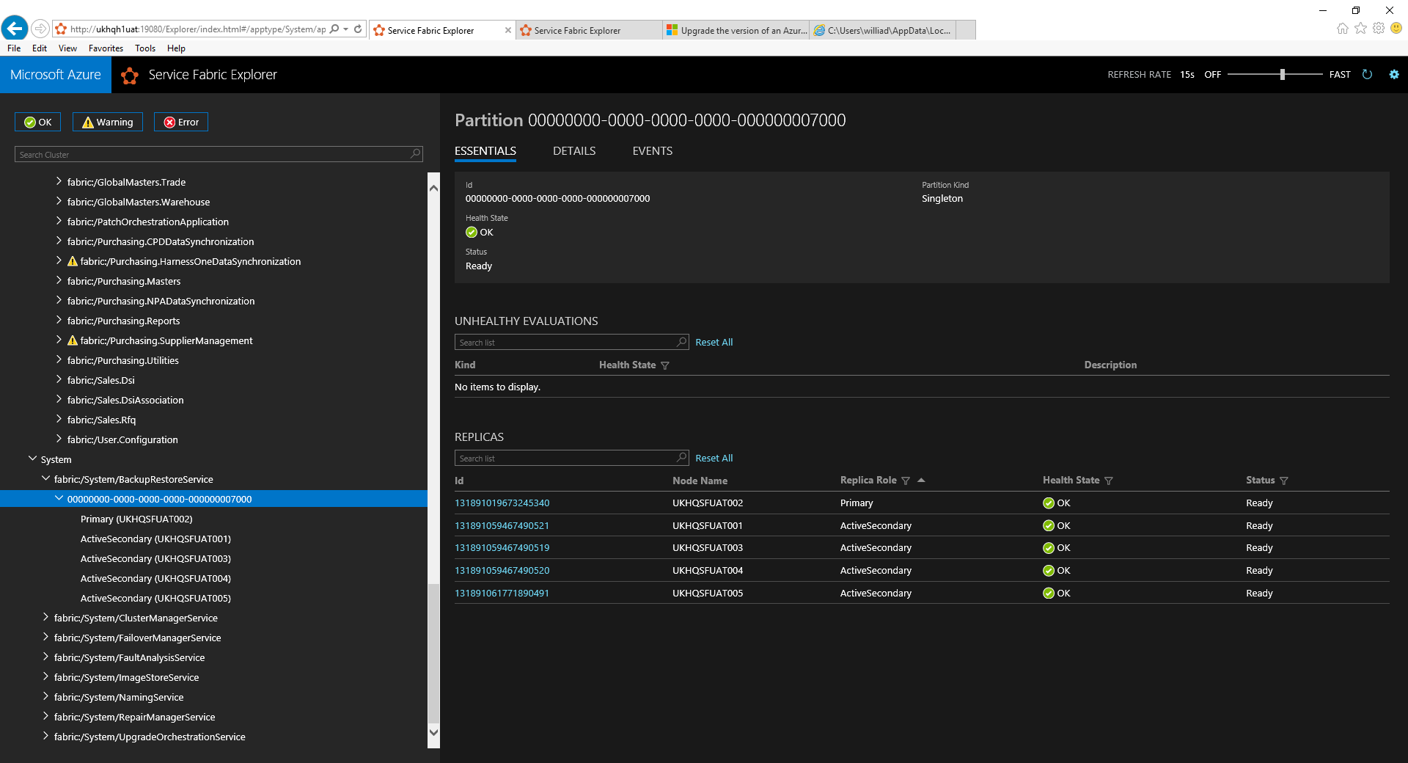
Task: Open the File menu
Action: tap(14, 48)
